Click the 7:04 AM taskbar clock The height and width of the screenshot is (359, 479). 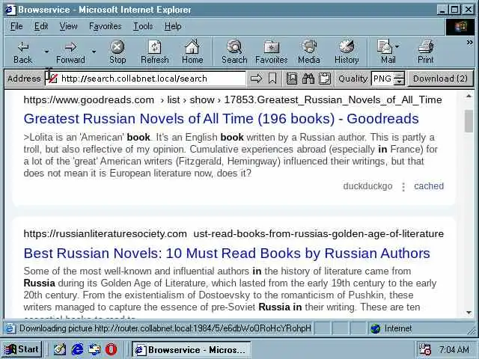click(454, 349)
